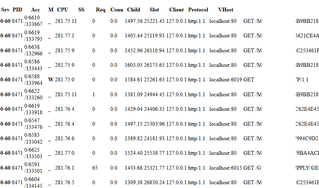Select the Acc column header

(35, 10)
